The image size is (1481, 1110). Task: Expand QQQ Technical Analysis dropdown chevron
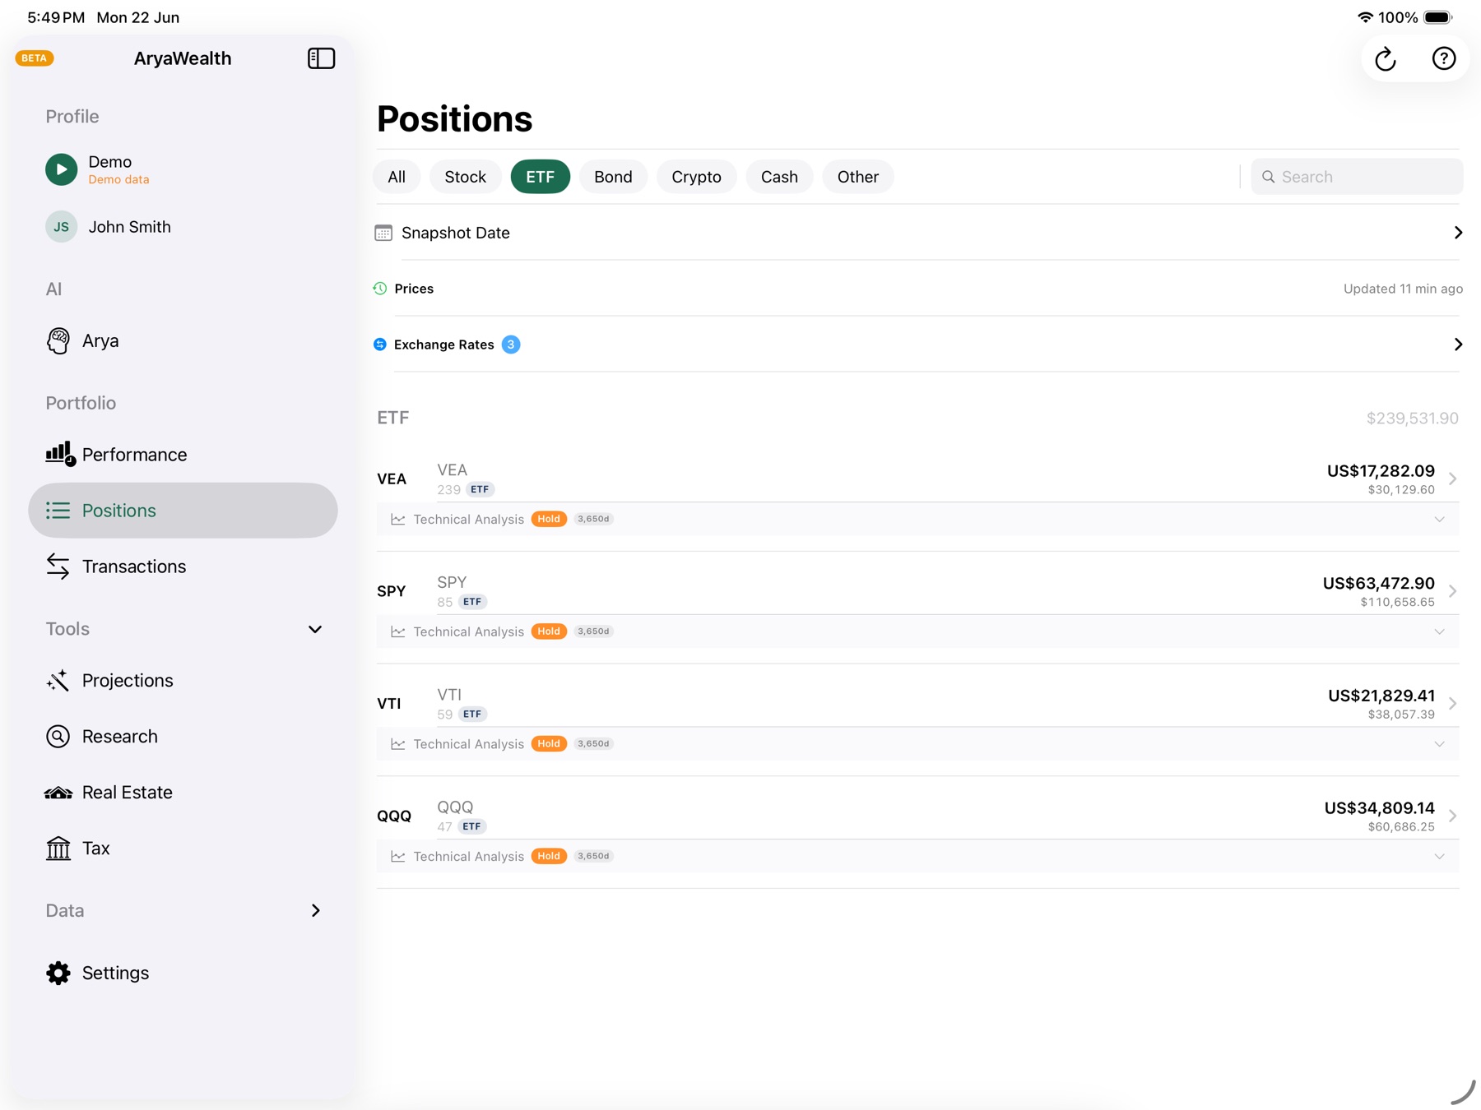pos(1439,857)
